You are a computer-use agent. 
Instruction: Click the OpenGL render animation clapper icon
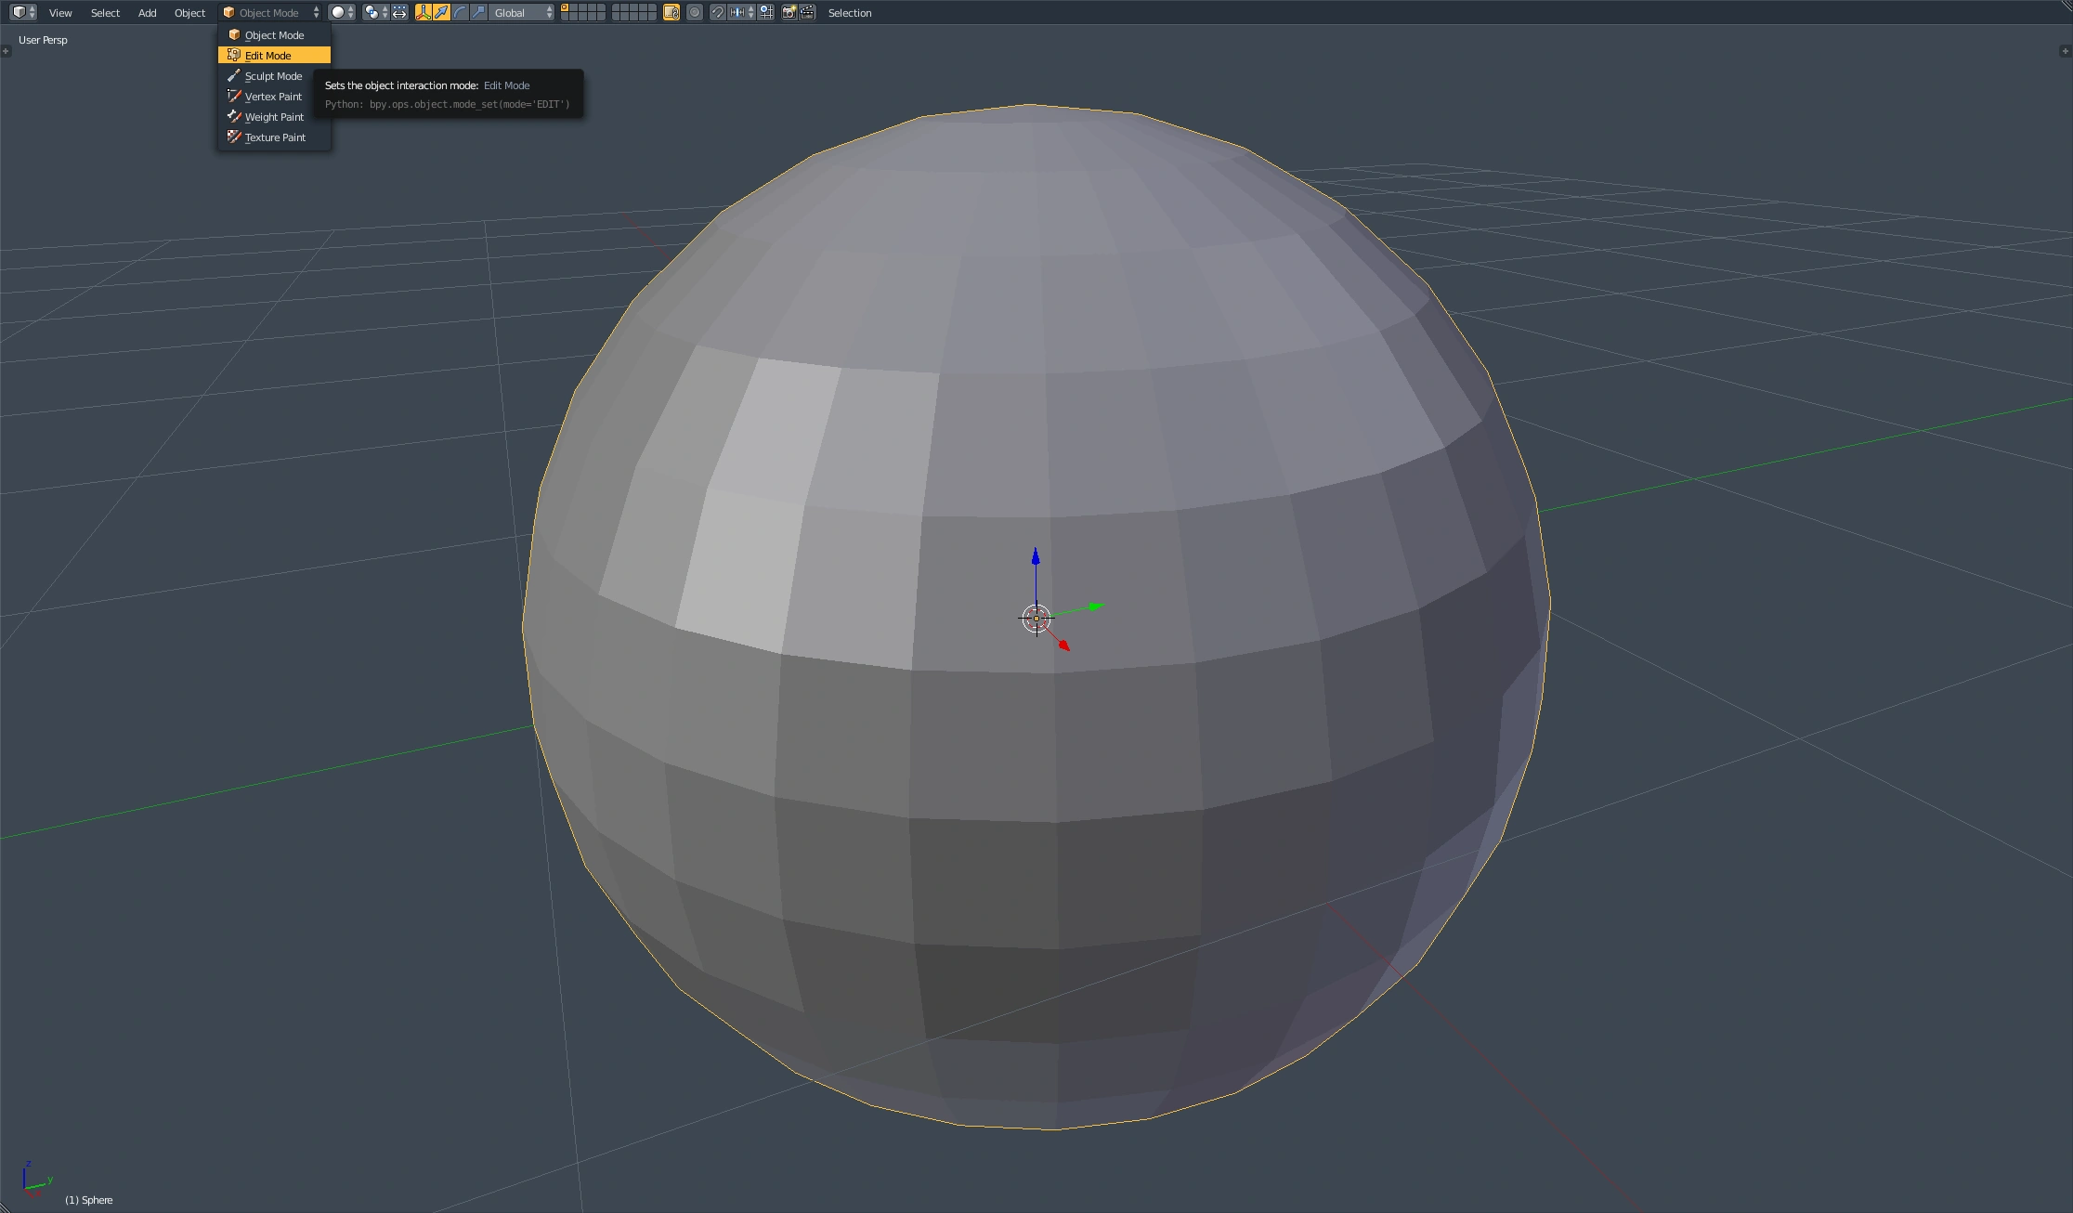tap(807, 12)
